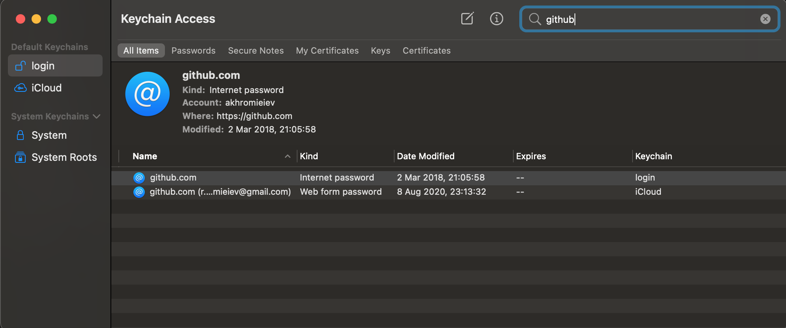
Task: Click the unlocked padlock icon beside login
Action: click(x=21, y=65)
